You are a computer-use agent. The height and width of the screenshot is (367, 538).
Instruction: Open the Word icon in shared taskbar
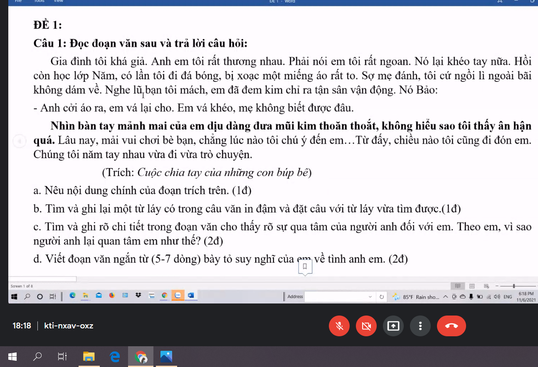(x=191, y=296)
